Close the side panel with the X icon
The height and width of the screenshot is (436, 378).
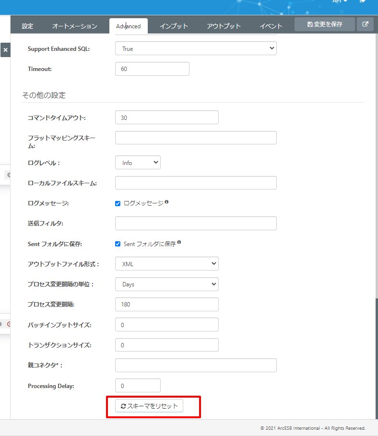(5, 49)
